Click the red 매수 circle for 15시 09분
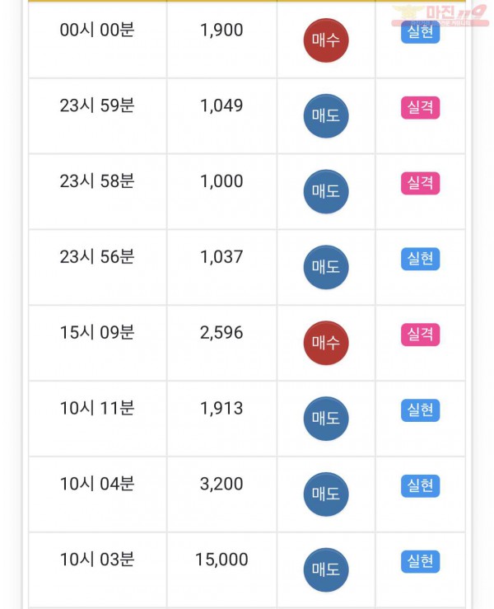Image resolution: width=494 pixels, height=609 pixels. click(326, 343)
